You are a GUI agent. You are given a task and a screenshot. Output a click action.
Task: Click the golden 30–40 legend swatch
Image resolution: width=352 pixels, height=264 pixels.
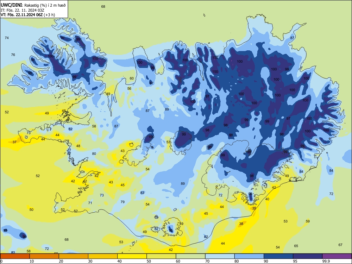(x=103, y=256)
